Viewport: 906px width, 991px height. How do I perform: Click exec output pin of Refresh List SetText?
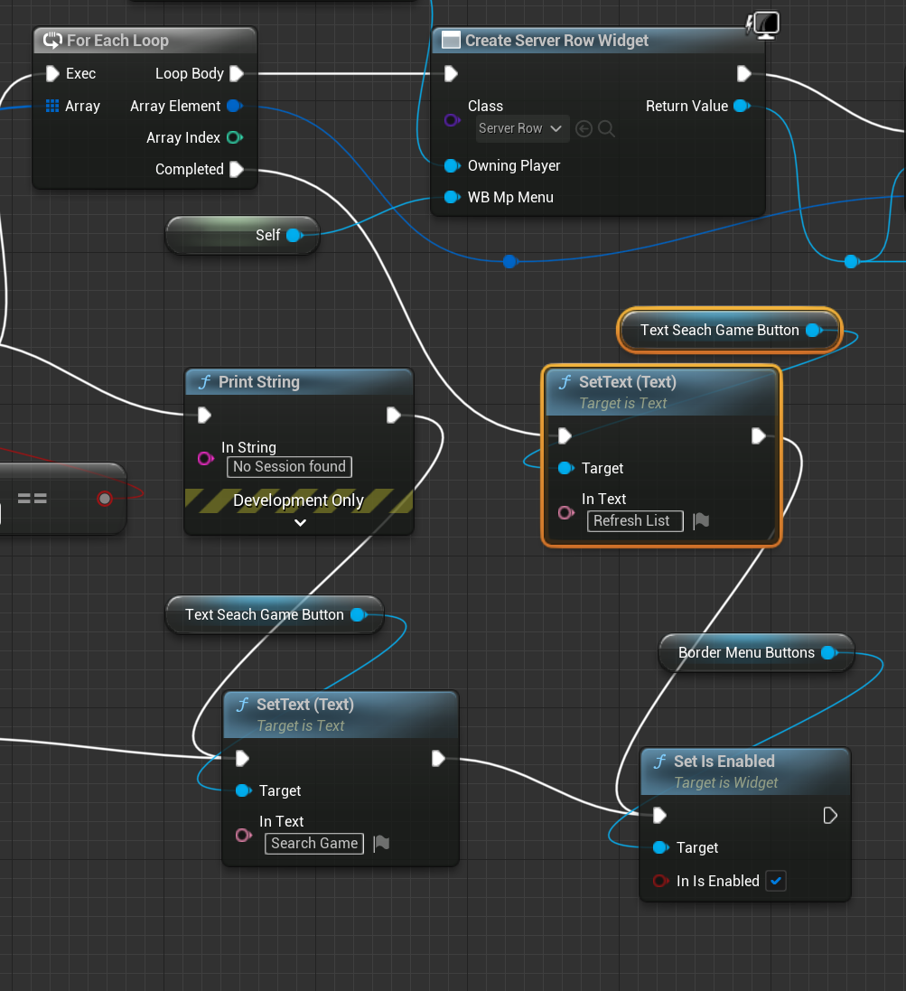[x=758, y=436]
